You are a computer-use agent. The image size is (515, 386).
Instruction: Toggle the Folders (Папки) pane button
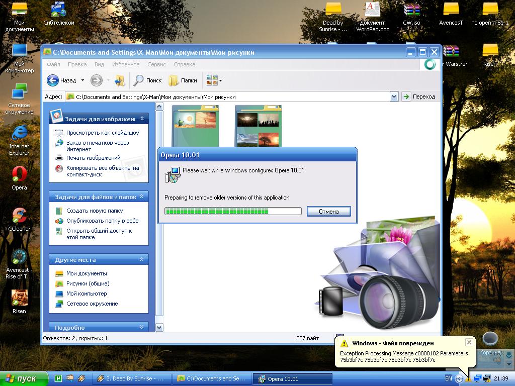tap(183, 80)
